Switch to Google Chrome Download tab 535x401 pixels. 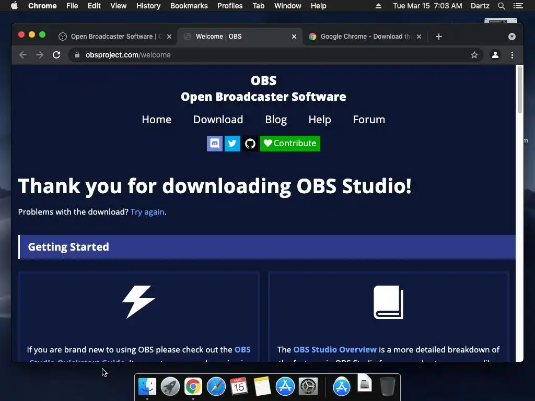click(x=364, y=37)
